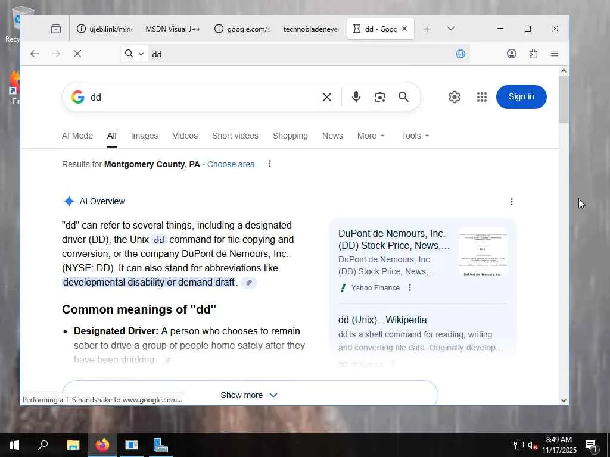Clear the Google search box
Viewport: 610px width, 457px height.
click(x=327, y=97)
